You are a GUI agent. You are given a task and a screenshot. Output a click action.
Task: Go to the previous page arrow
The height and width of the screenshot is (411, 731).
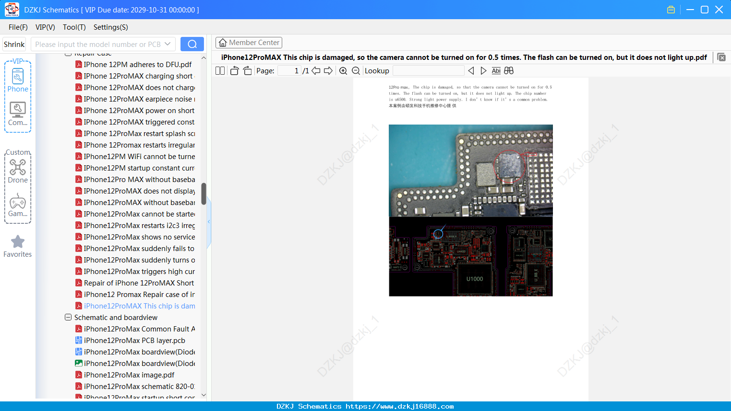(316, 71)
